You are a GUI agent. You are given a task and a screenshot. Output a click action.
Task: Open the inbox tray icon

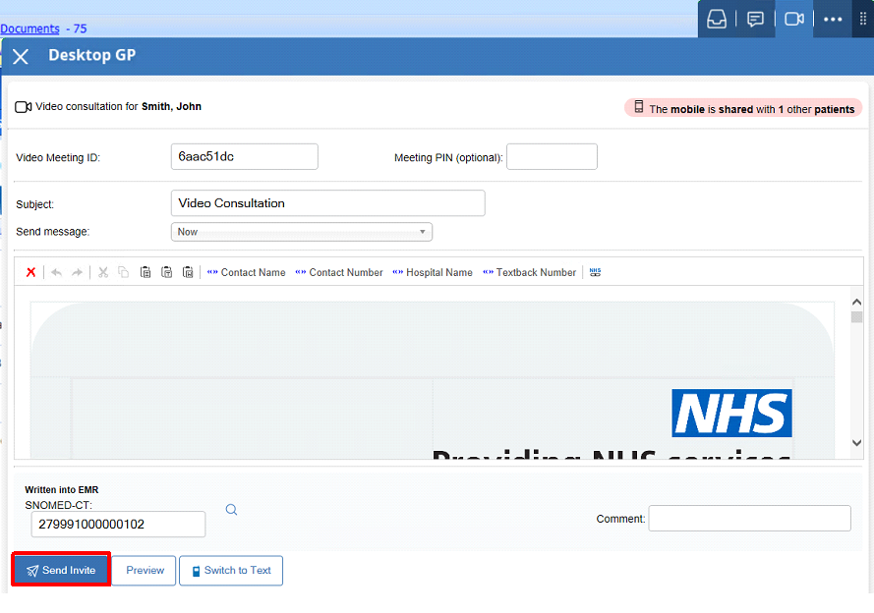717,19
